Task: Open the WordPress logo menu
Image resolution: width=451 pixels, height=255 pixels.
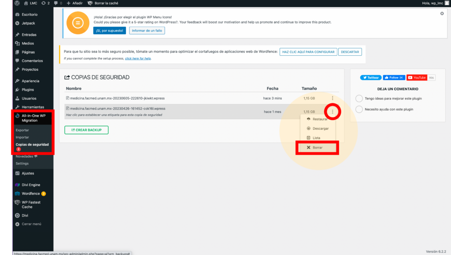Action: point(17,3)
